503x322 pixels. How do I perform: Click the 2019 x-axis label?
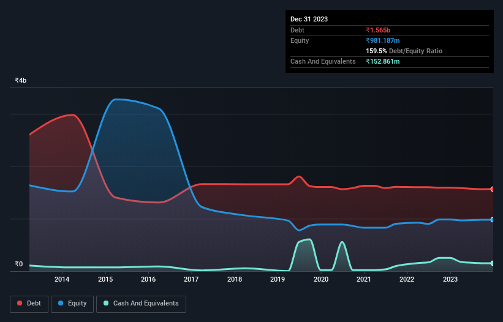(278, 279)
